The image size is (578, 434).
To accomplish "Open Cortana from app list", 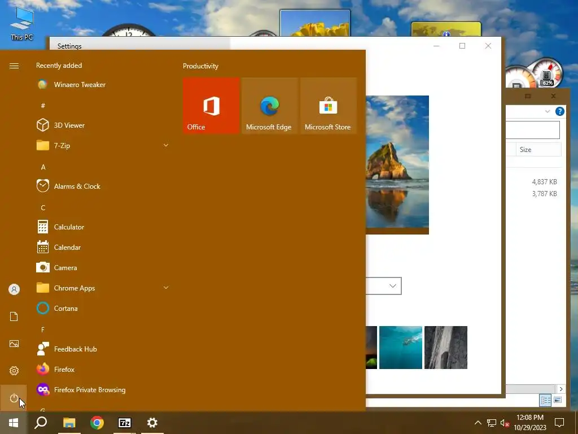I will pos(103,308).
